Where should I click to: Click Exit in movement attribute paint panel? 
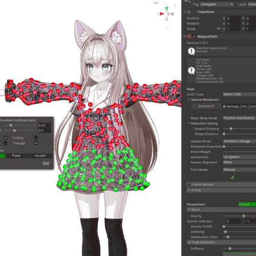click(x=46, y=163)
